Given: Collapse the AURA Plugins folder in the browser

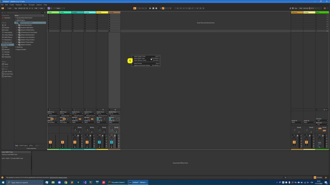Looking at the screenshot, I should click(15, 20).
